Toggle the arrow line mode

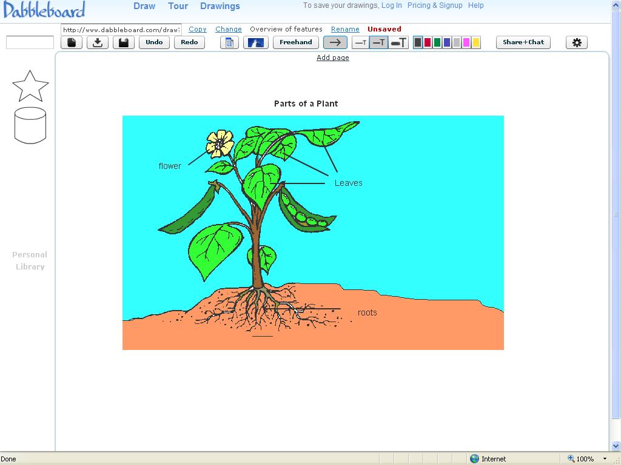tap(335, 42)
